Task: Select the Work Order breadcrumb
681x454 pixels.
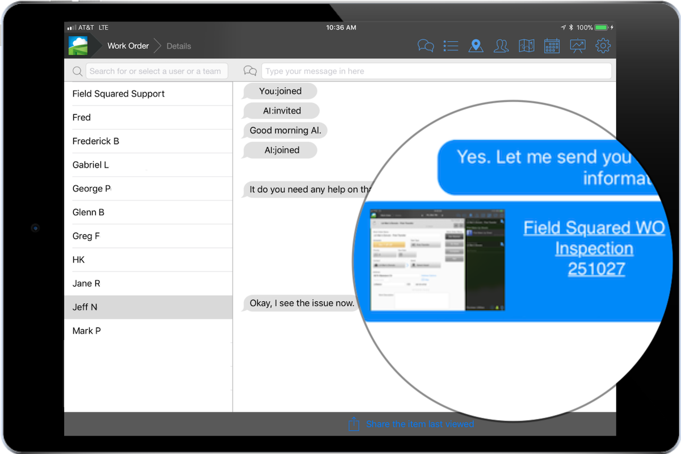Action: tap(128, 46)
